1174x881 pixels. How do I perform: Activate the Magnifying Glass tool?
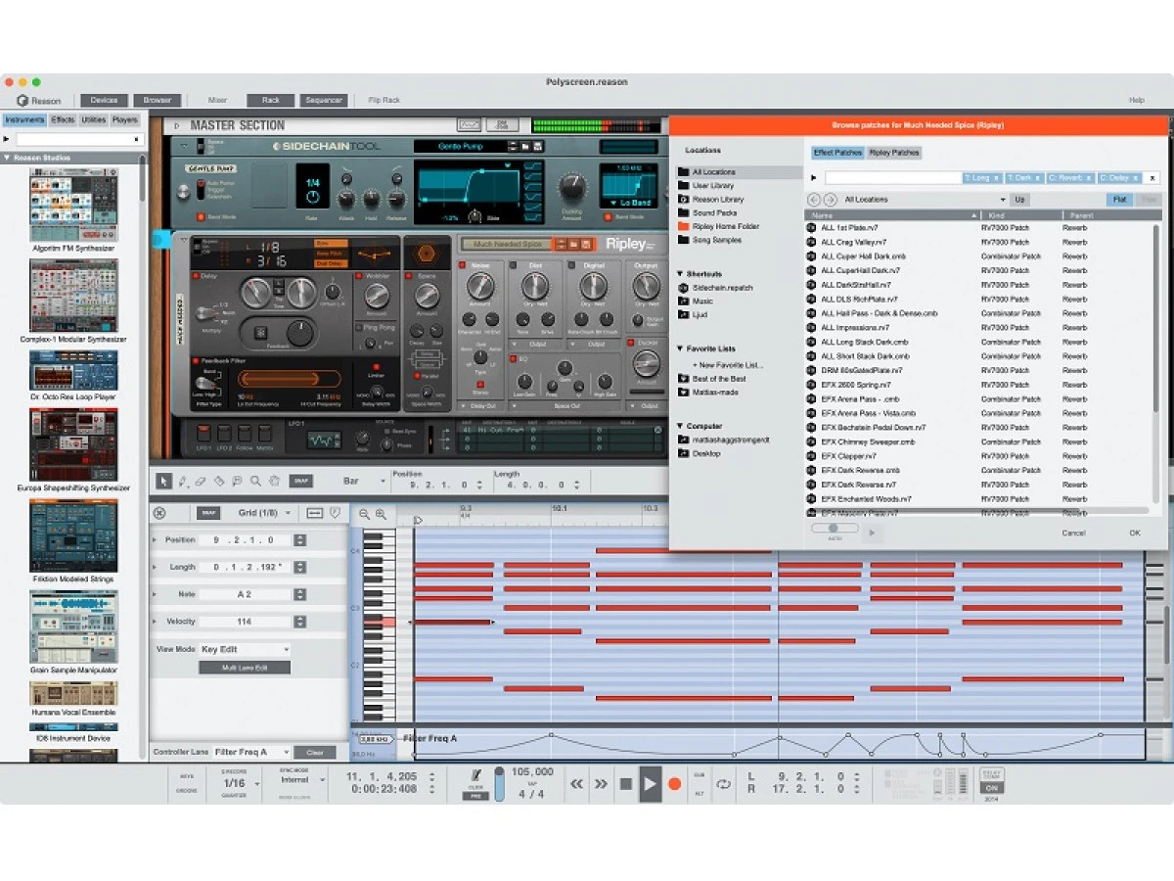click(x=255, y=482)
